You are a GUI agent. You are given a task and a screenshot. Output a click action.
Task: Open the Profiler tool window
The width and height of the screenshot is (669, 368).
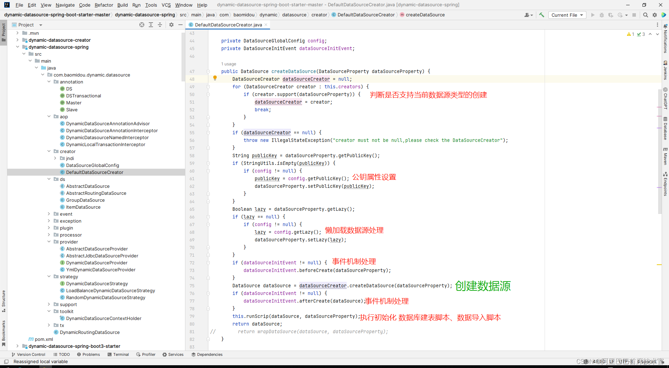[x=146, y=354]
